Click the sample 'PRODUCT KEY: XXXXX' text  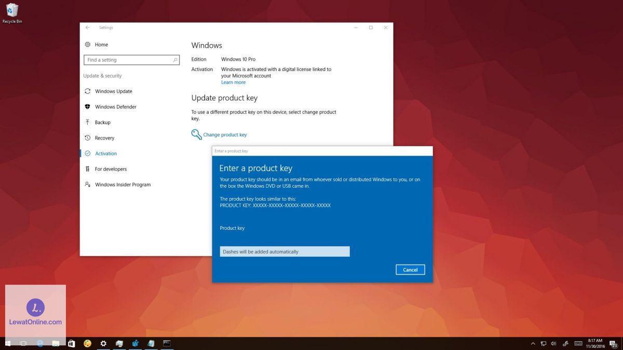click(x=275, y=205)
